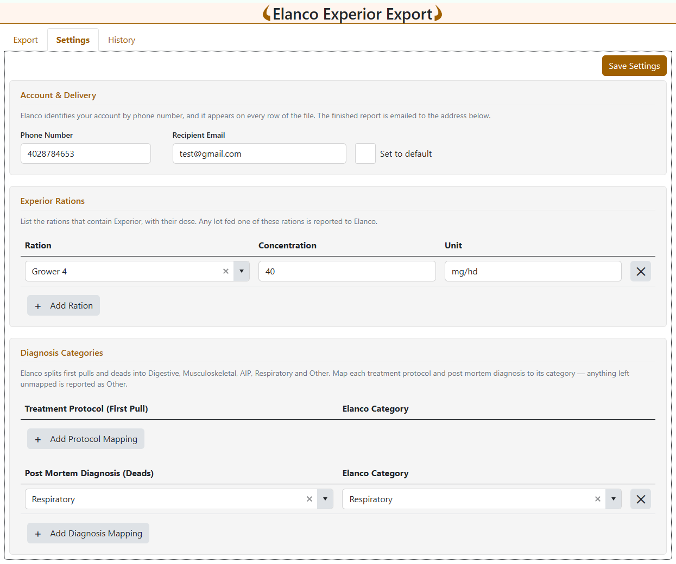Open the Grower 4 ration dropdown arrow
676x564 pixels.
click(x=242, y=271)
